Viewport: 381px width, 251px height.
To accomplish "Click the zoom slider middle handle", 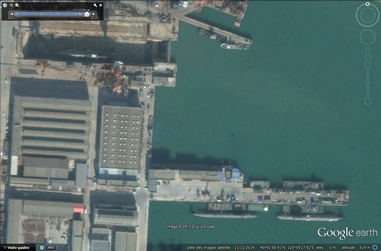I will pyautogui.click(x=368, y=83).
